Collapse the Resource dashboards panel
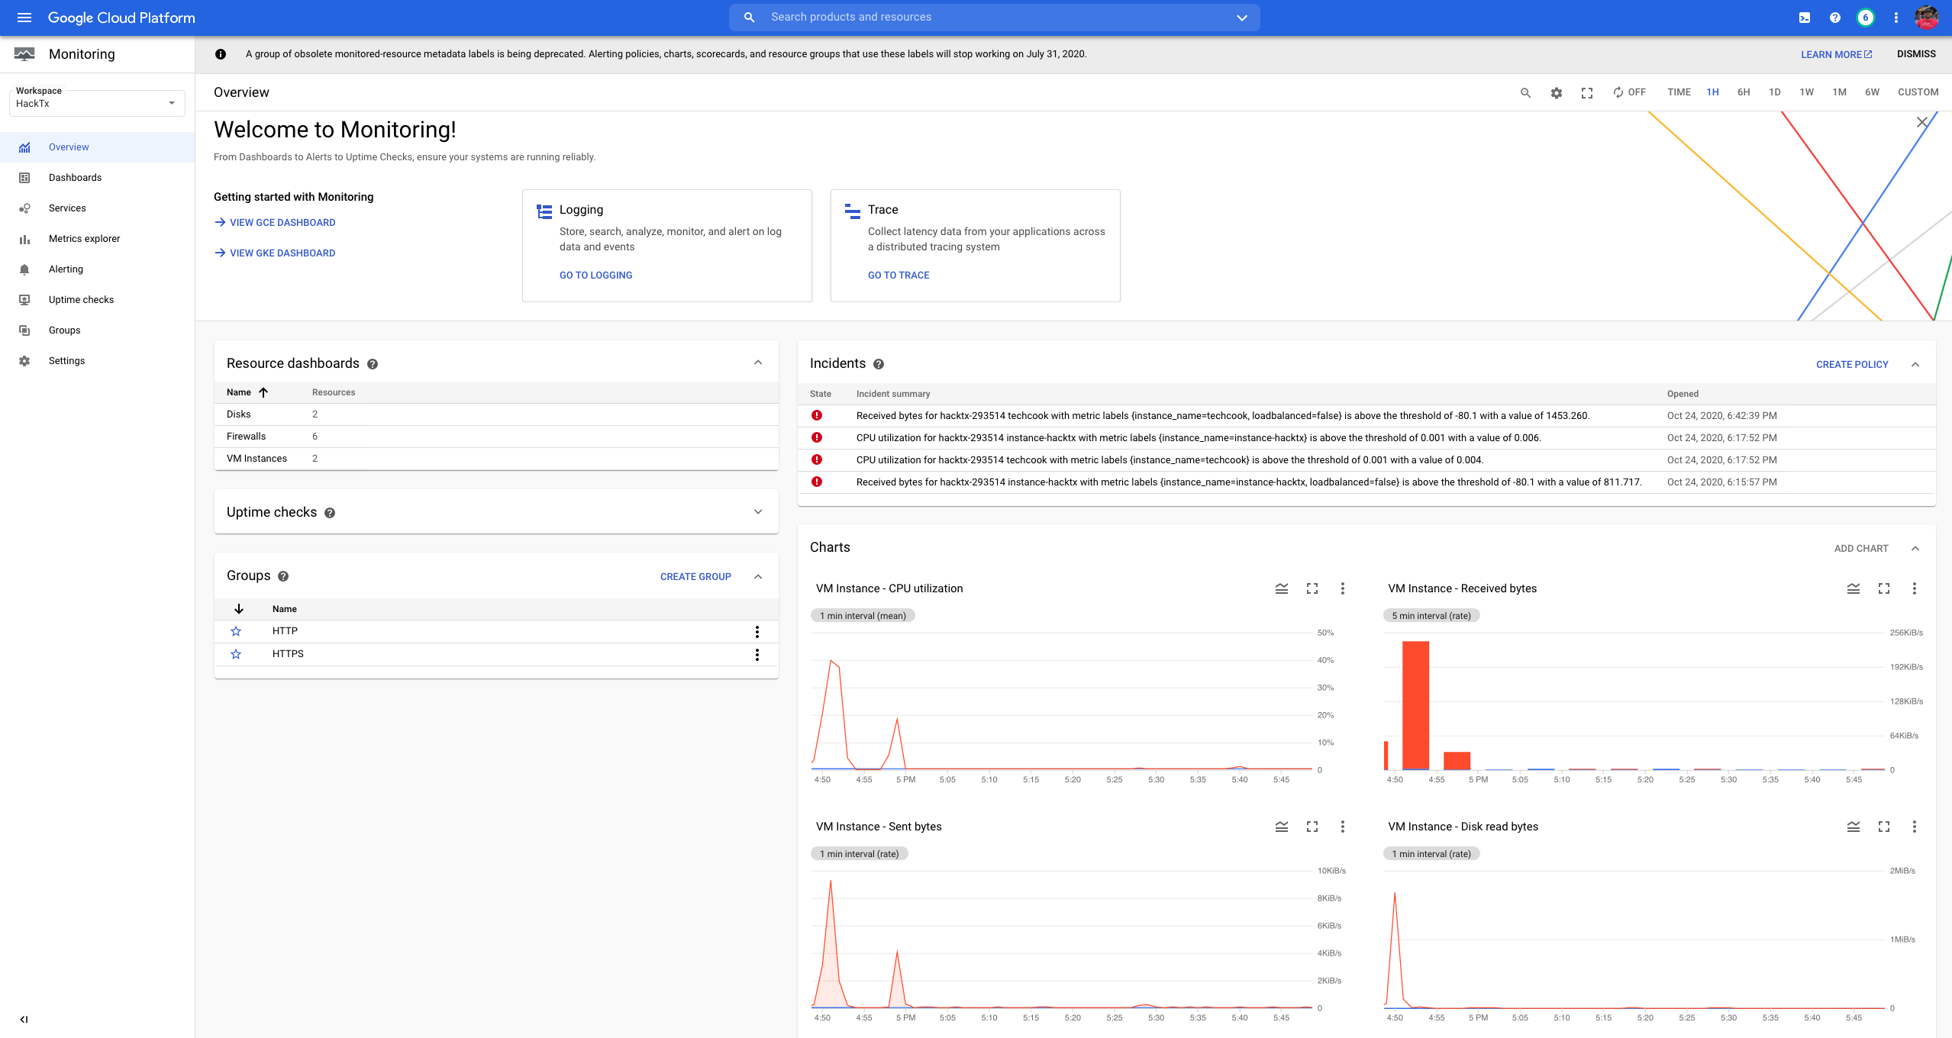 point(757,363)
